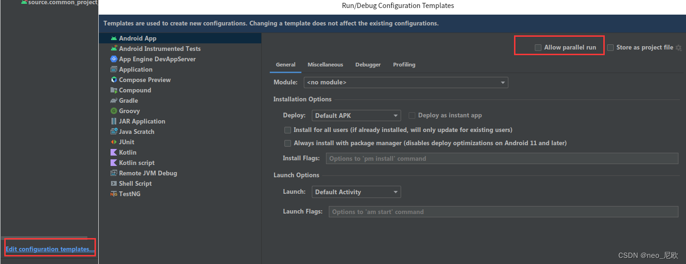Select Shell Script template
This screenshot has height=264, width=686.
[180, 183]
